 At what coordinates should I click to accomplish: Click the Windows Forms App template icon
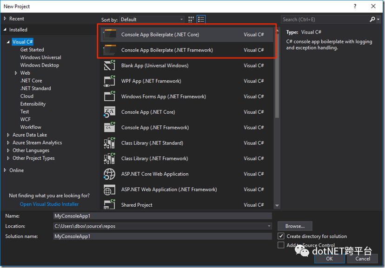(110, 96)
